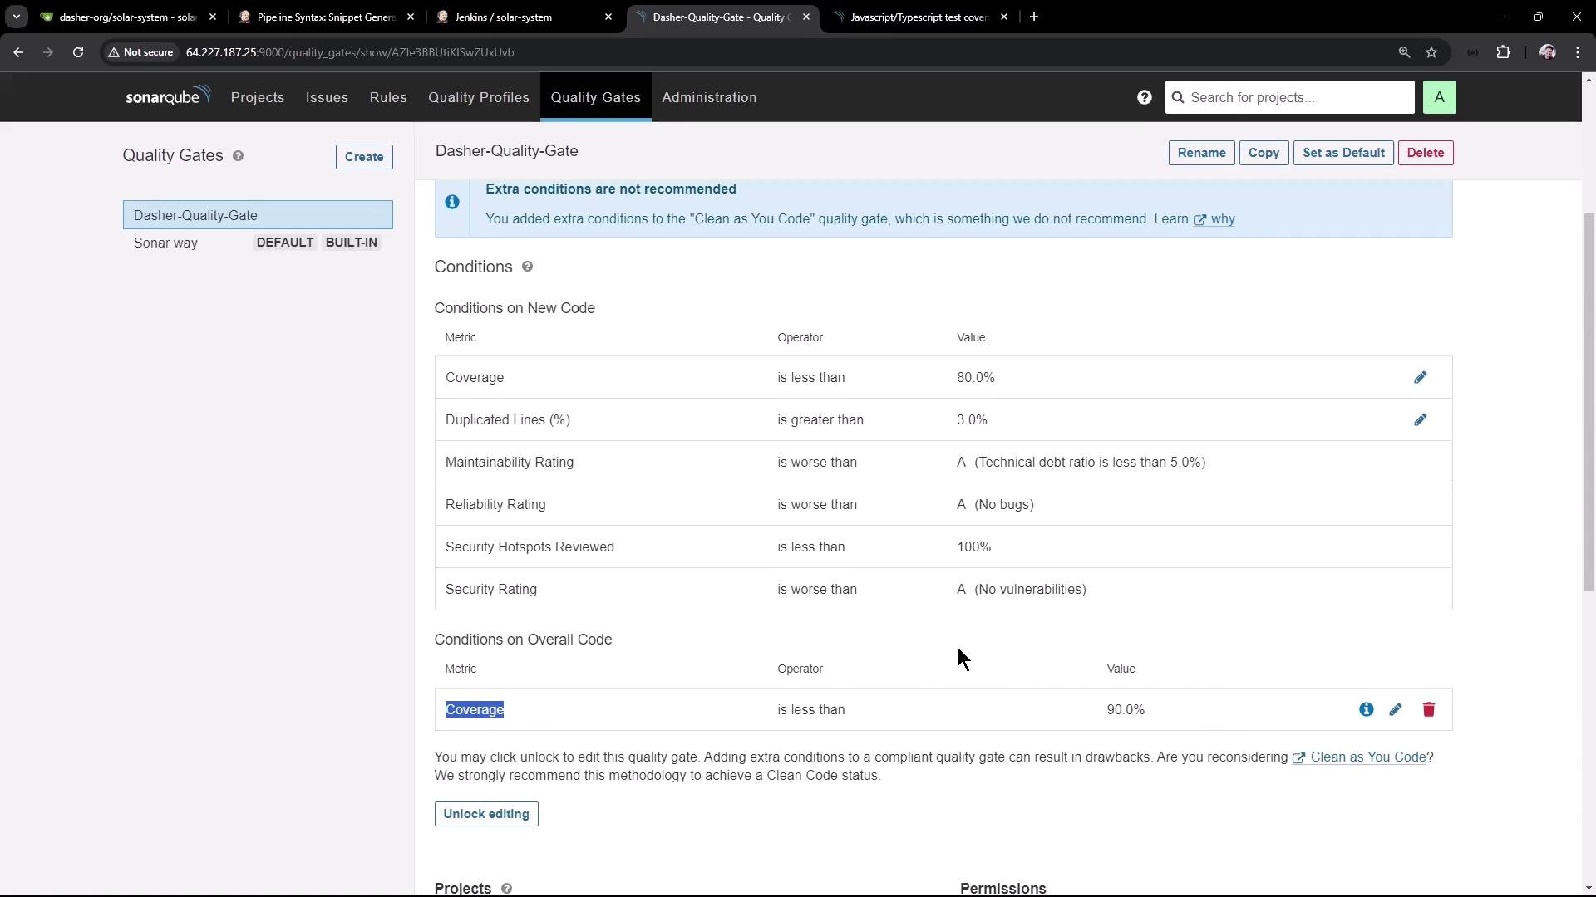Click the overall Coverage info icon
Viewport: 1596px width, 897px height.
tap(1366, 710)
